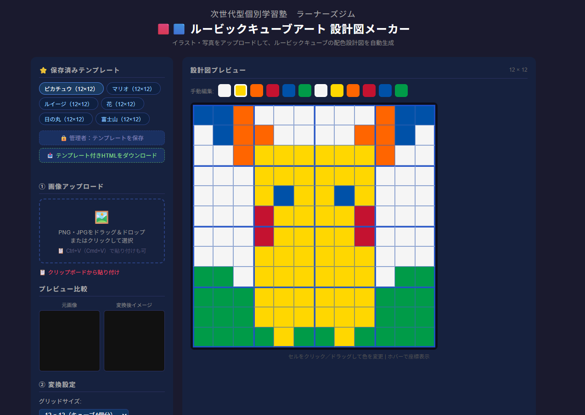Load the ルイージ（12×12） template
The width and height of the screenshot is (585, 415).
(68, 104)
